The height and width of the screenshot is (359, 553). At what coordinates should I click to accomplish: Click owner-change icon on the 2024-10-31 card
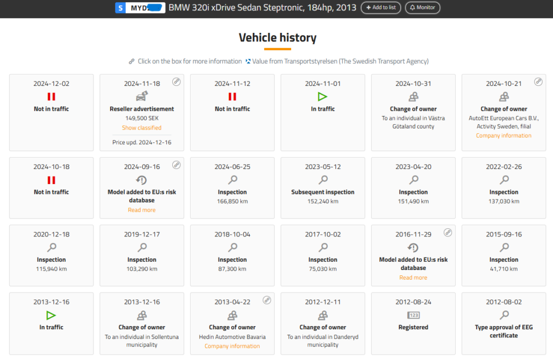pos(413,97)
